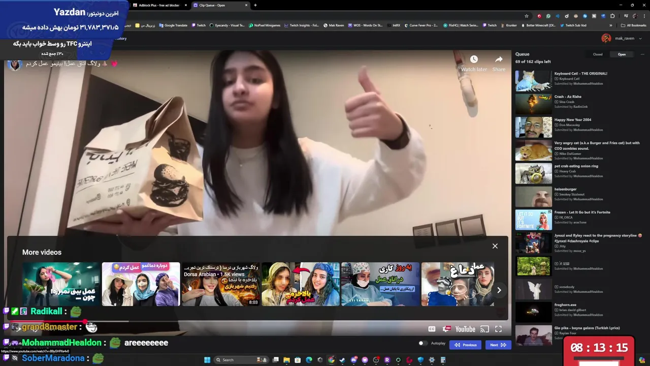This screenshot has width=650, height=366.
Task: Select froghorn.exe clip in queue
Action: (x=565, y=304)
